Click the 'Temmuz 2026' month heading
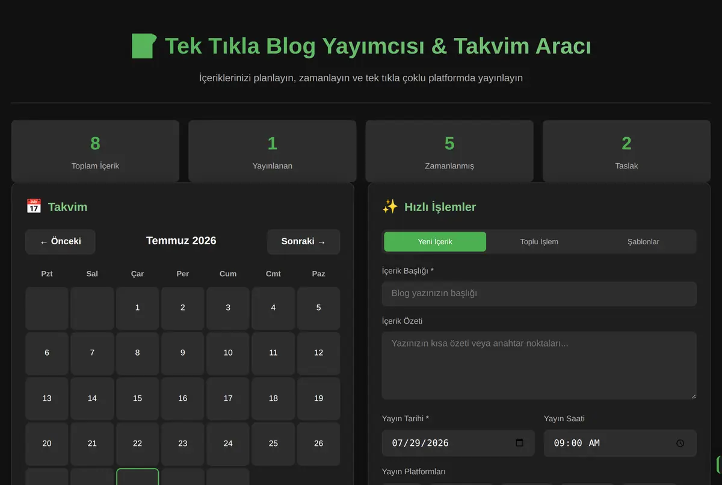This screenshot has height=485, width=722. tap(181, 241)
